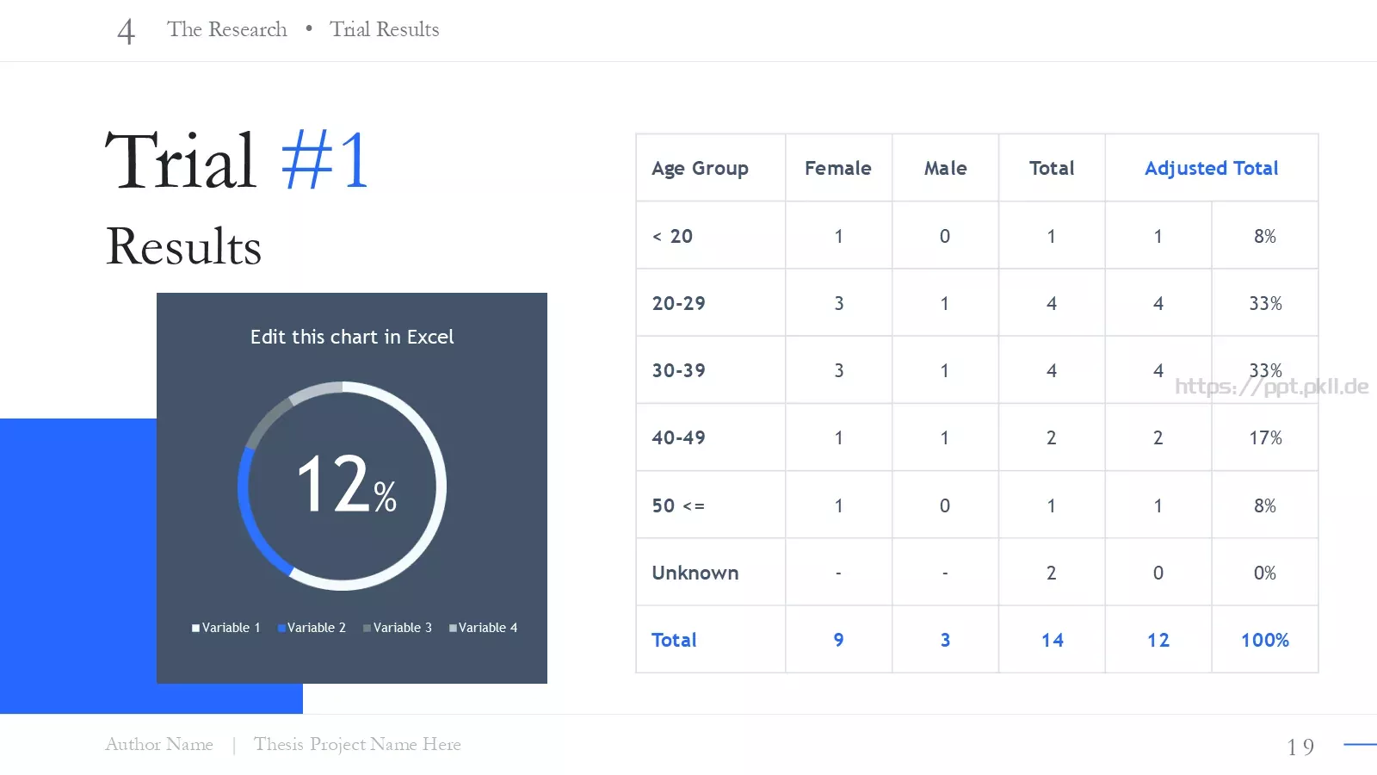Select the 12% value in the donut chart
This screenshot has width=1377, height=775.
click(x=346, y=485)
